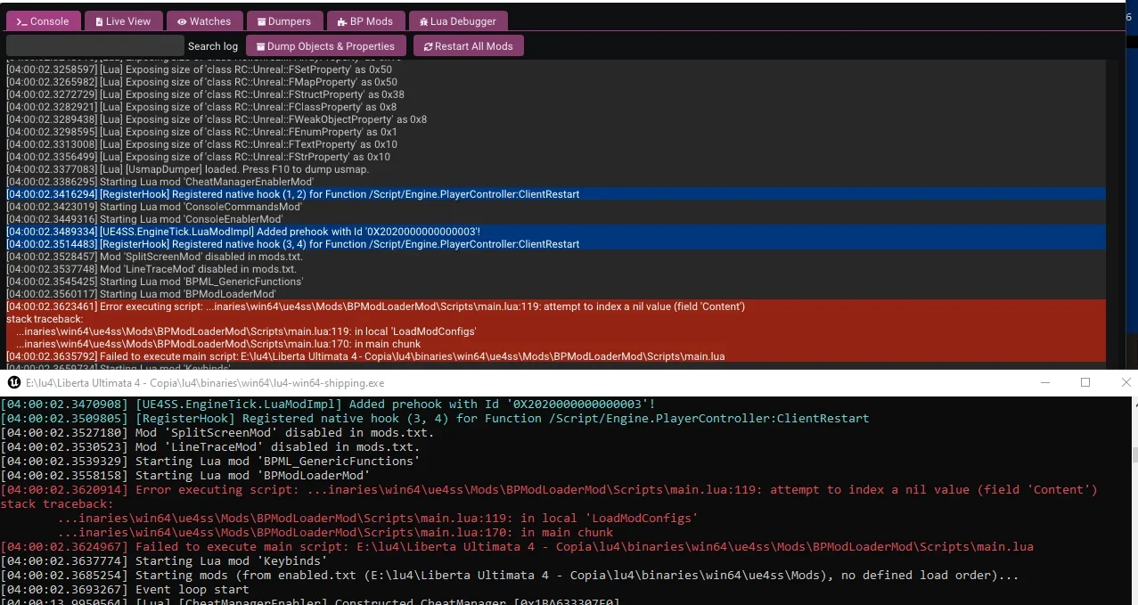Switch to the Lua Debugger tab
Image resolution: width=1138 pixels, height=605 pixels.
tap(459, 21)
